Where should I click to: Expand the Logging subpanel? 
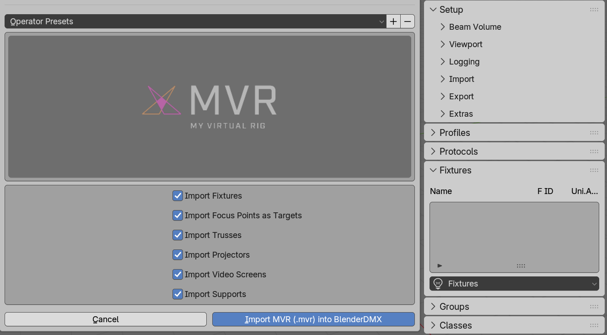coord(443,62)
